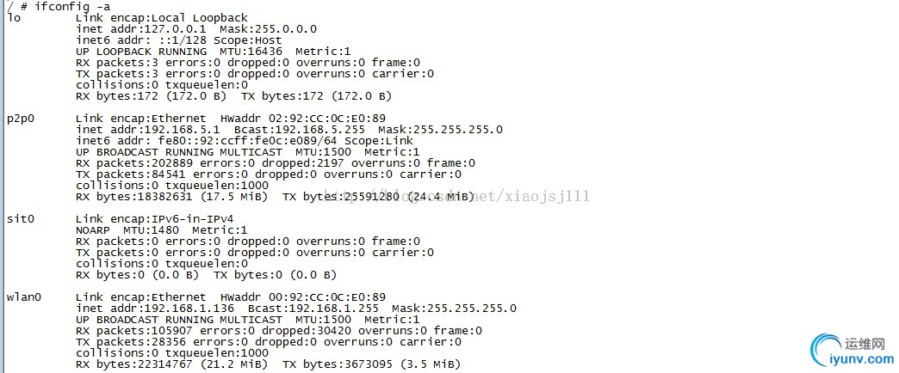Screen dimensions: 899x373
Task: Select the lo interface name
Action: (x=13, y=17)
